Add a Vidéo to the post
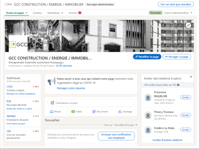This screenshot has height=149, width=199. pyautogui.click(x=77, y=112)
